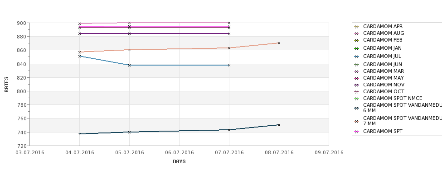Click the CARDAMOM SPOT NMCE legend marker
This screenshot has width=442, height=194.
[357, 99]
